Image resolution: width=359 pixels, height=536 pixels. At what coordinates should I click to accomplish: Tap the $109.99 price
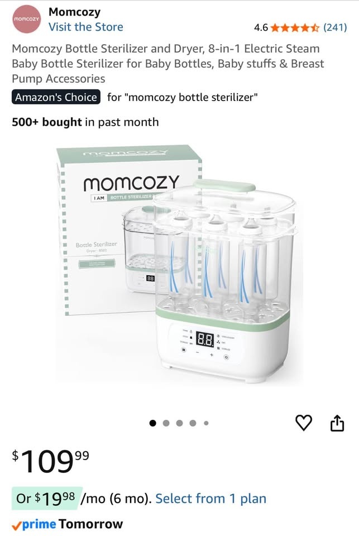pyautogui.click(x=51, y=461)
